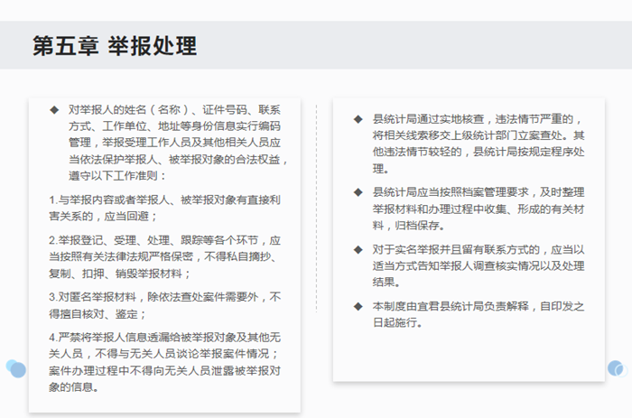This screenshot has height=418, width=632.
Task: Click the right blue circle navigation icon
Action: point(617,368)
